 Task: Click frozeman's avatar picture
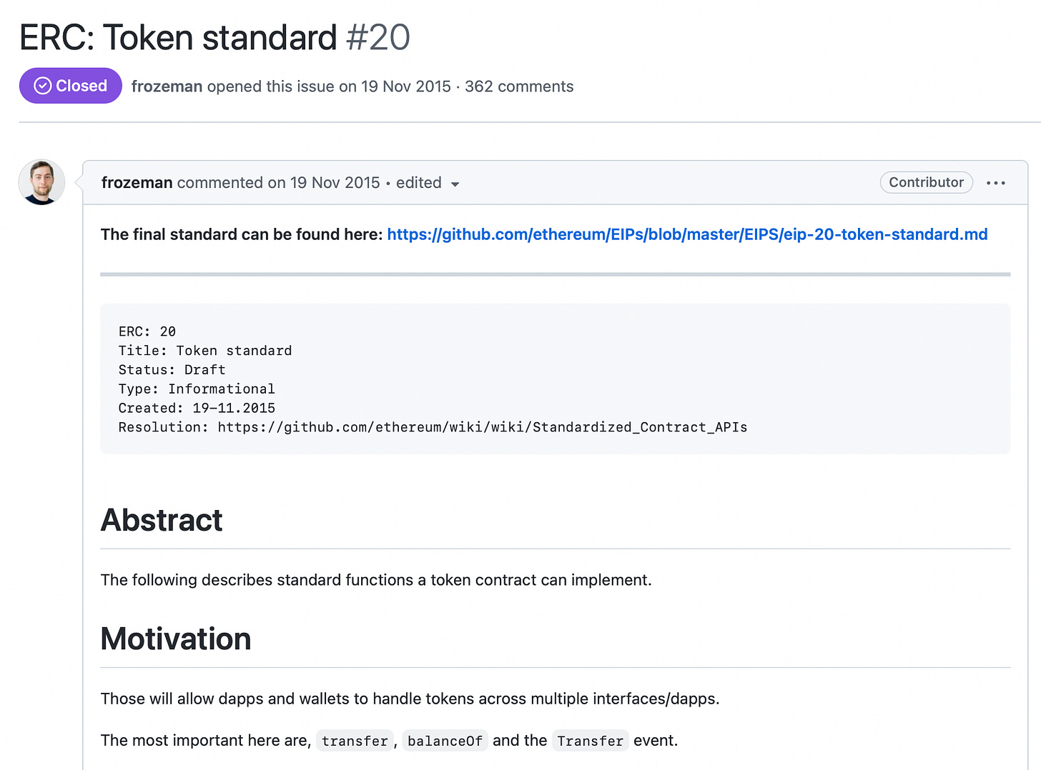pyautogui.click(x=41, y=182)
